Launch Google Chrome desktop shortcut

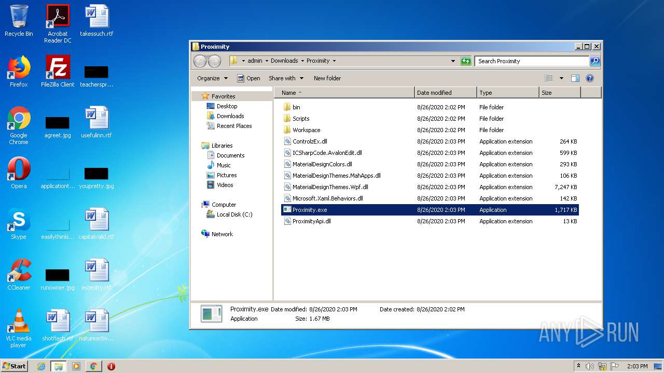click(19, 125)
